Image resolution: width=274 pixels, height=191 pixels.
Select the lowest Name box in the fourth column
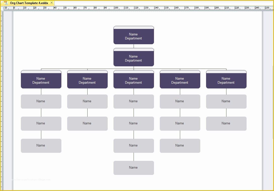180,146
